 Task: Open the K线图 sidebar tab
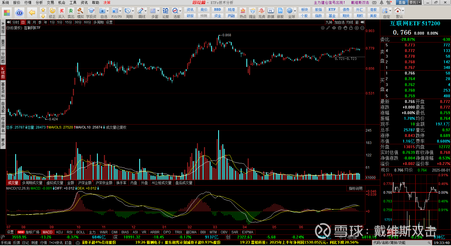point(3,73)
